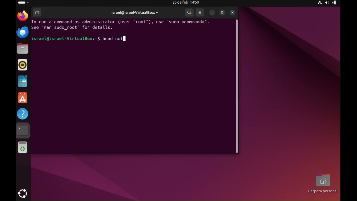Launch Thunderbird Mail from the dock
The width and height of the screenshot is (357, 201).
click(23, 32)
